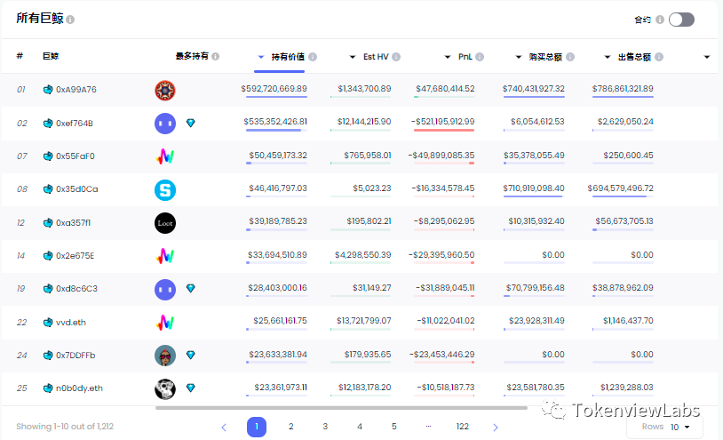This screenshot has width=723, height=440.
Task: Click the 巨鲸 column header
Action: point(51,56)
